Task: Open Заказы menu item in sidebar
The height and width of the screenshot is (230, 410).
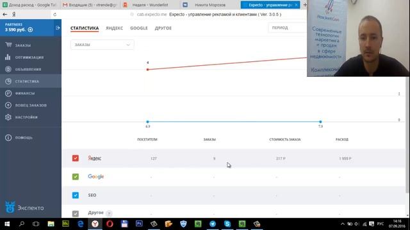Action: point(23,45)
